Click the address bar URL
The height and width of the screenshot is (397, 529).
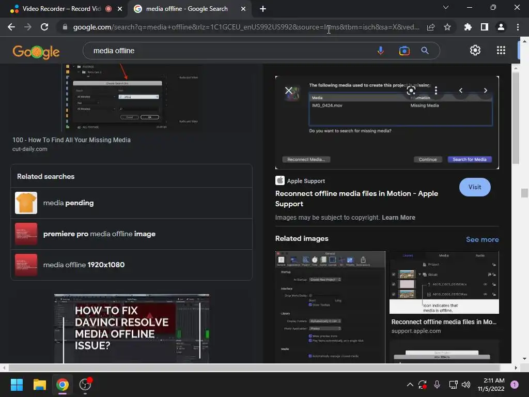(246, 27)
